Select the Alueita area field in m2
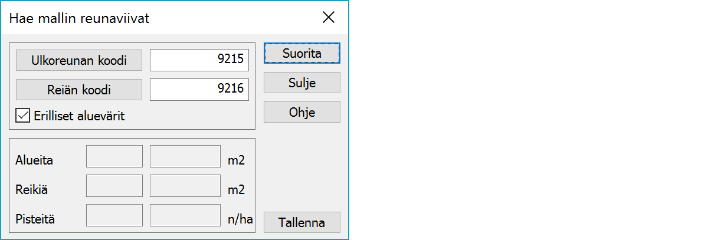 185,157
